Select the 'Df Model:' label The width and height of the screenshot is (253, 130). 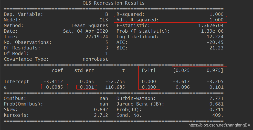pyautogui.click(x=16, y=54)
